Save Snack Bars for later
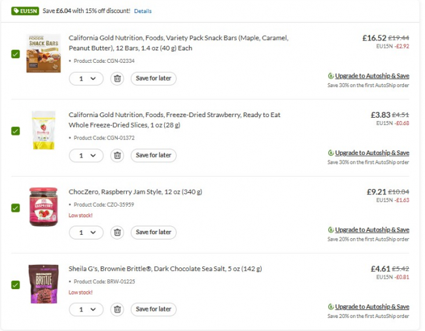This screenshot has width=425, height=331. [x=154, y=78]
